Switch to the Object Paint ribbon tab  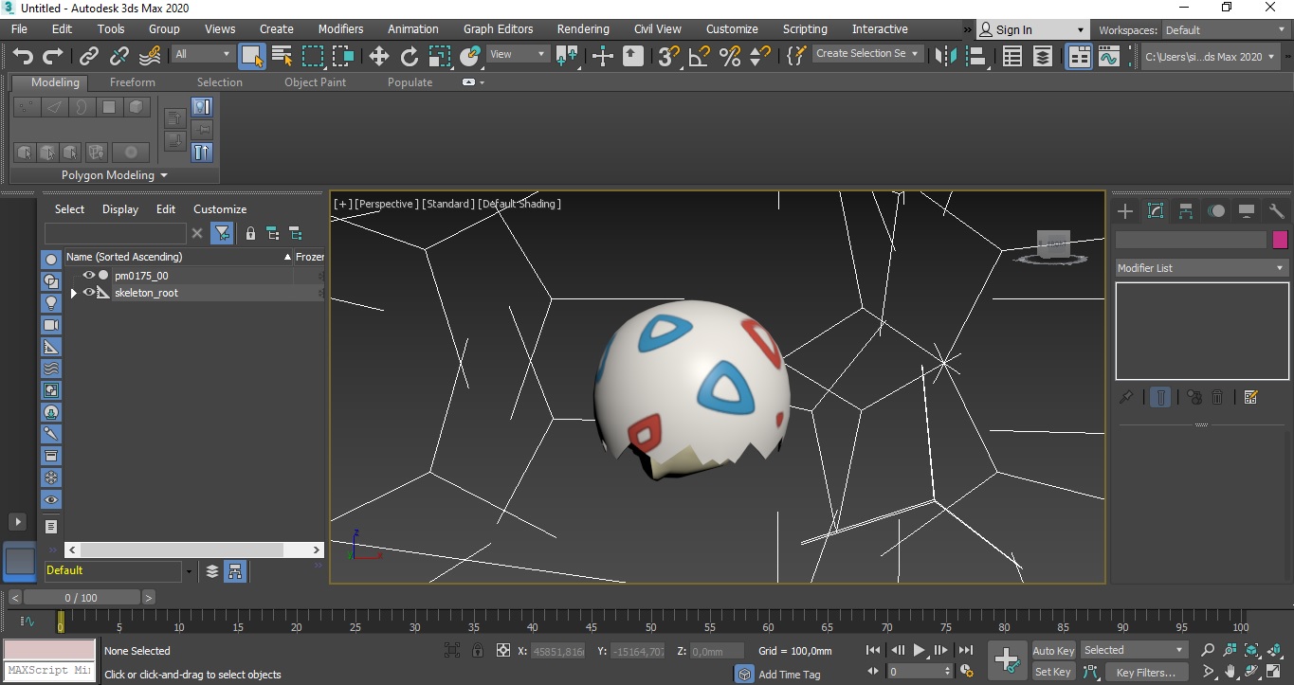(316, 82)
